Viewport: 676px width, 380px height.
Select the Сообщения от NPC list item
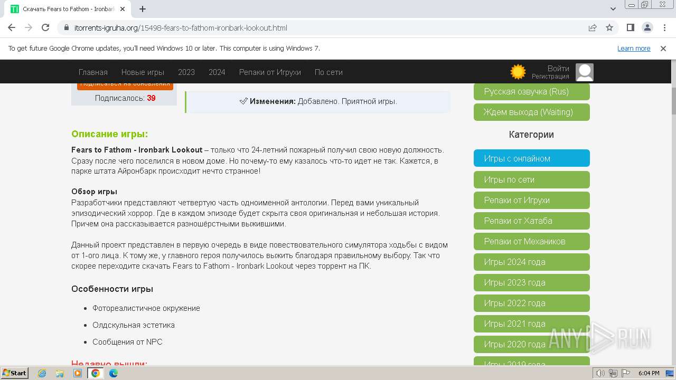click(x=127, y=342)
